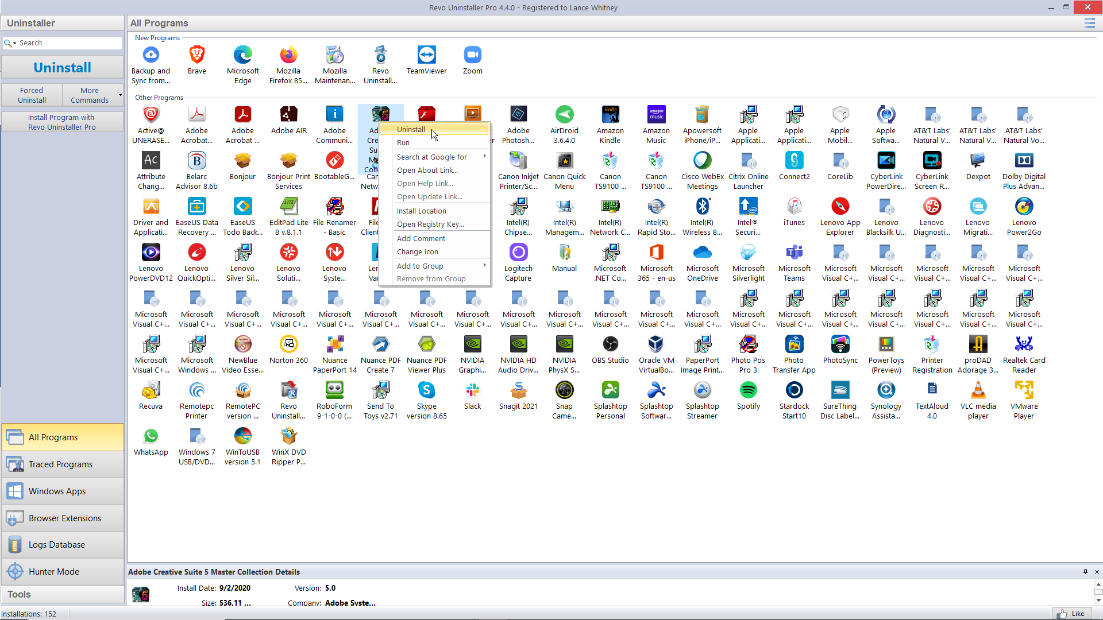
Task: Click More Commands button
Action: 90,95
